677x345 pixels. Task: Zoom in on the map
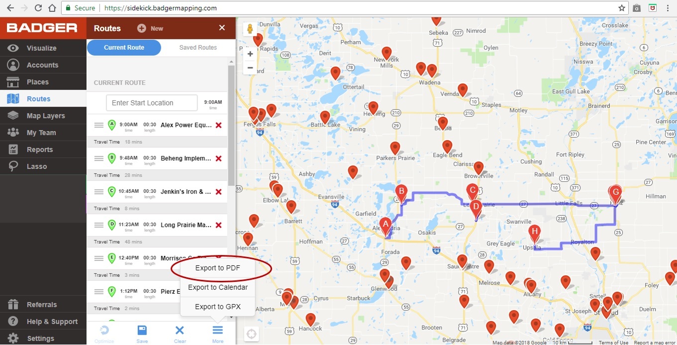tap(250, 54)
